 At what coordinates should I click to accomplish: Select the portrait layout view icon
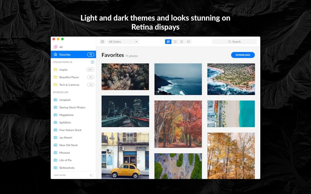(x=182, y=42)
